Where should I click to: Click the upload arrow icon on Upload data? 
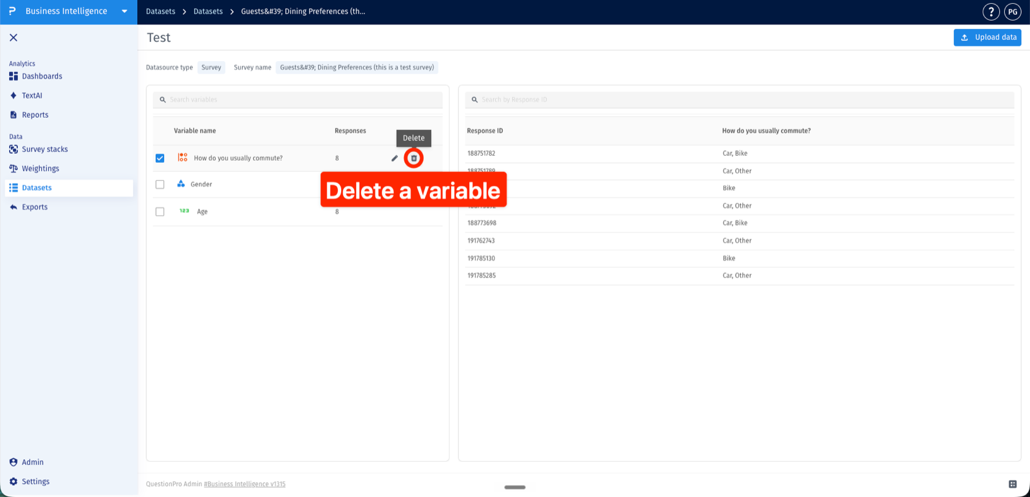click(964, 37)
